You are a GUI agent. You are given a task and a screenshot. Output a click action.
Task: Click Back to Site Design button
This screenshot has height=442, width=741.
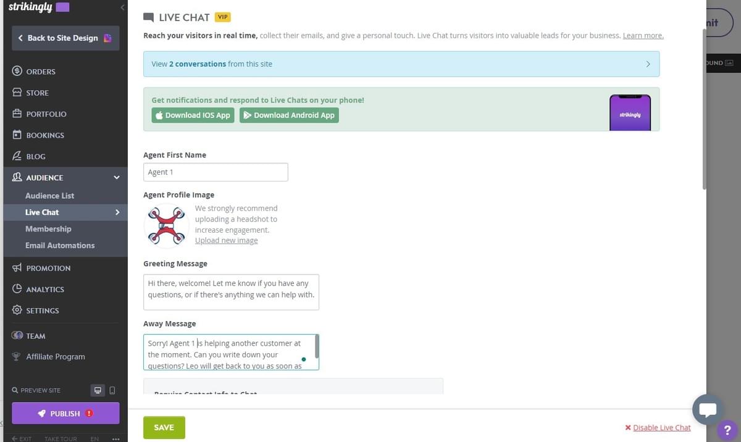pyautogui.click(x=65, y=38)
